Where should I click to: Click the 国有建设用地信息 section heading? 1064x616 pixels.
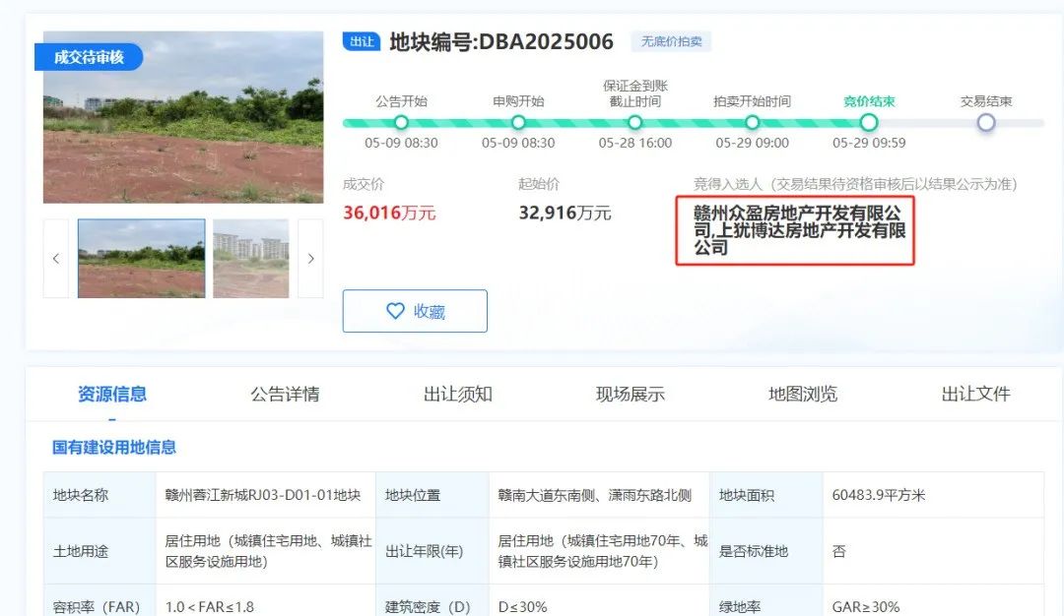click(114, 448)
